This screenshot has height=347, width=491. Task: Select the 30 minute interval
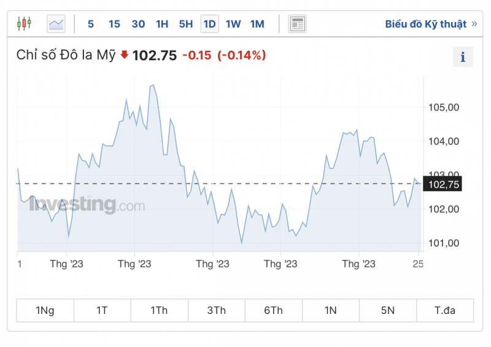(x=138, y=24)
